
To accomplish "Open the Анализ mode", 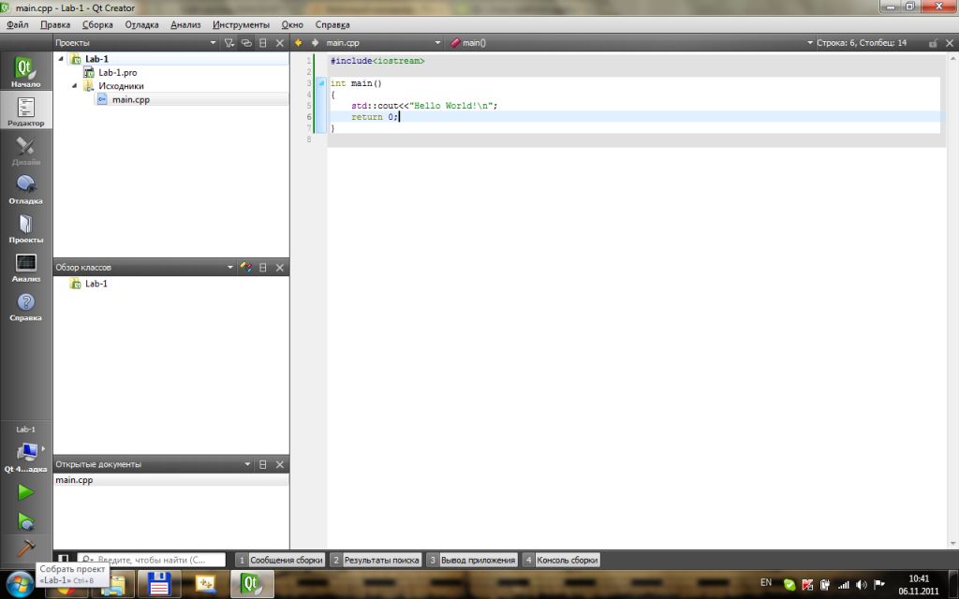I will point(25,267).
